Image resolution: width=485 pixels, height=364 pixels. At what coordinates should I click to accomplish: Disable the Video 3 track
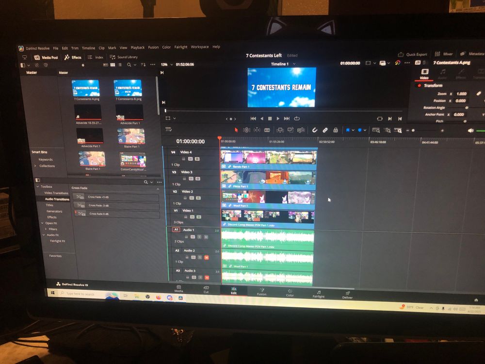[198, 179]
